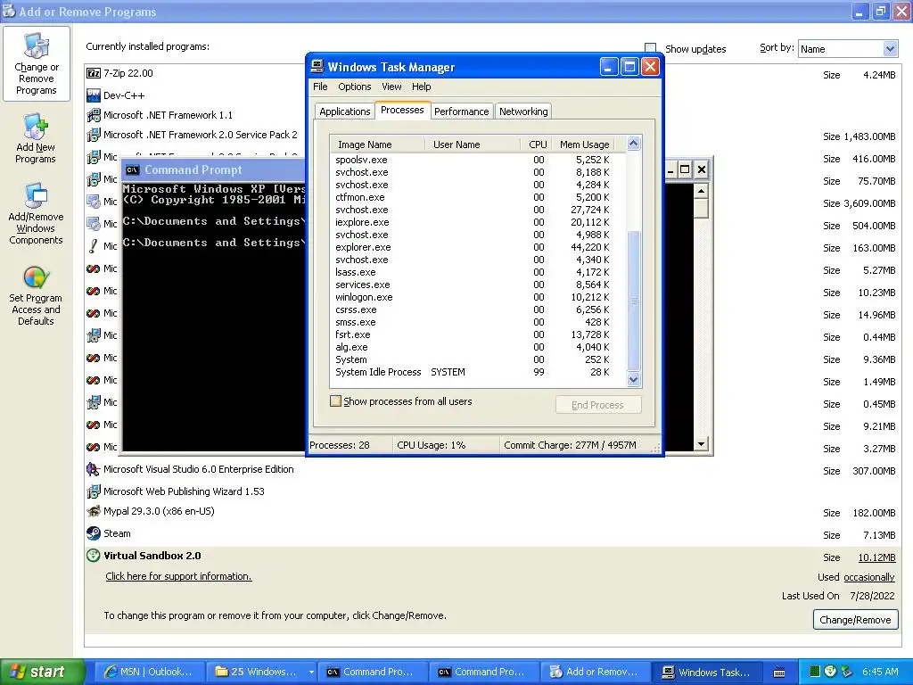Click the Command Prompt title bar icon
Image resolution: width=913 pixels, height=685 pixels.
pyautogui.click(x=133, y=170)
